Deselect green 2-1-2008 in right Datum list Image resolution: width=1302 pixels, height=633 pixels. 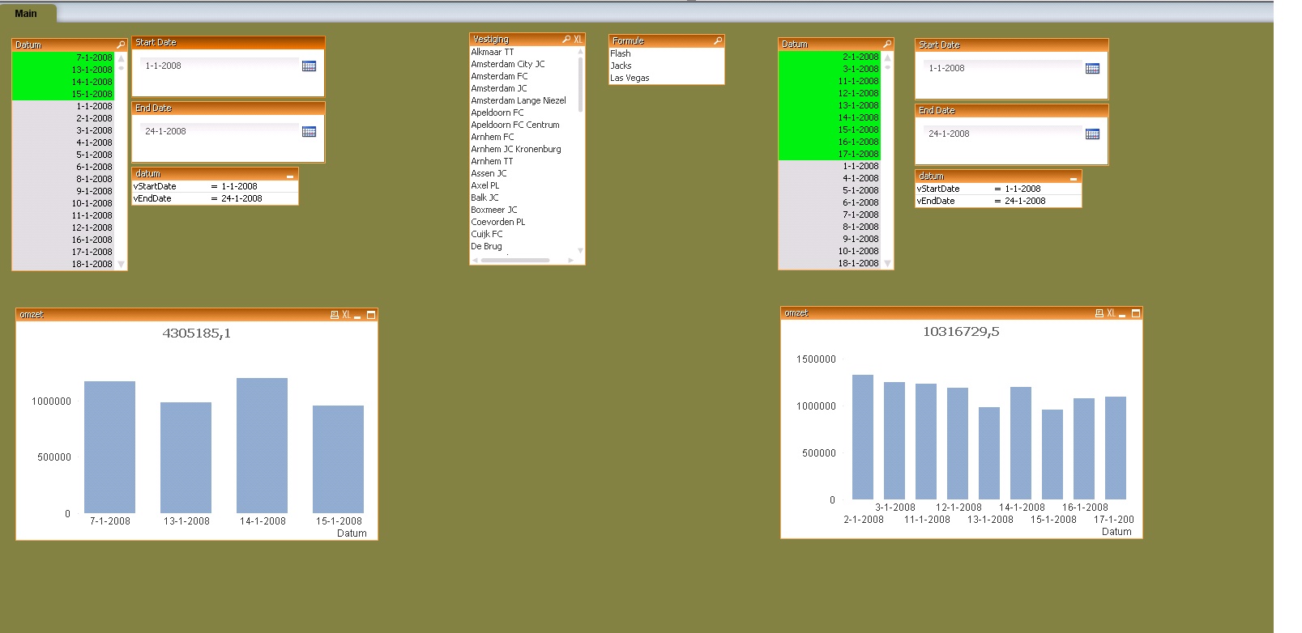click(x=830, y=57)
